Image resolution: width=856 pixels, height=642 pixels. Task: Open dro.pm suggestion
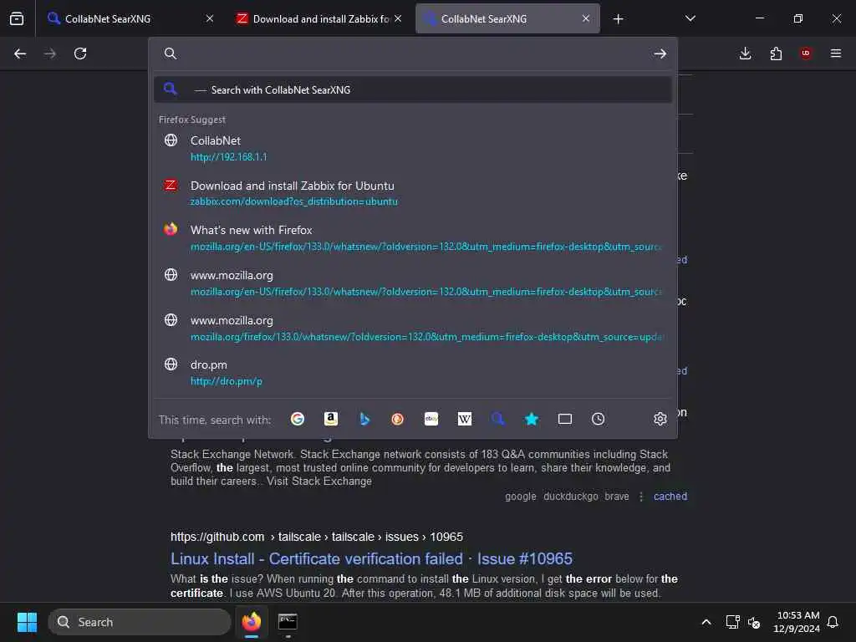pyautogui.click(x=413, y=373)
